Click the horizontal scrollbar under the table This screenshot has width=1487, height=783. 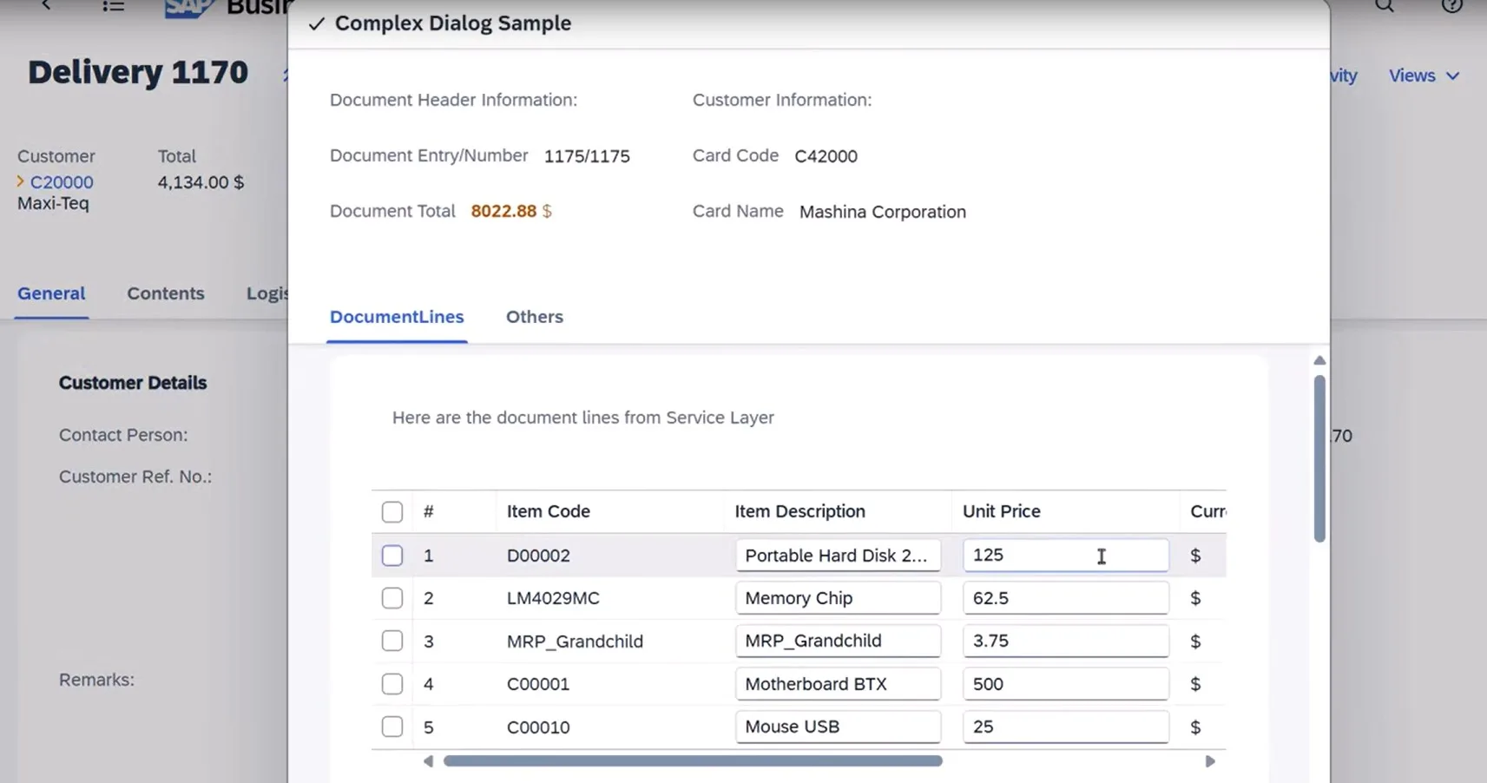[x=692, y=761]
